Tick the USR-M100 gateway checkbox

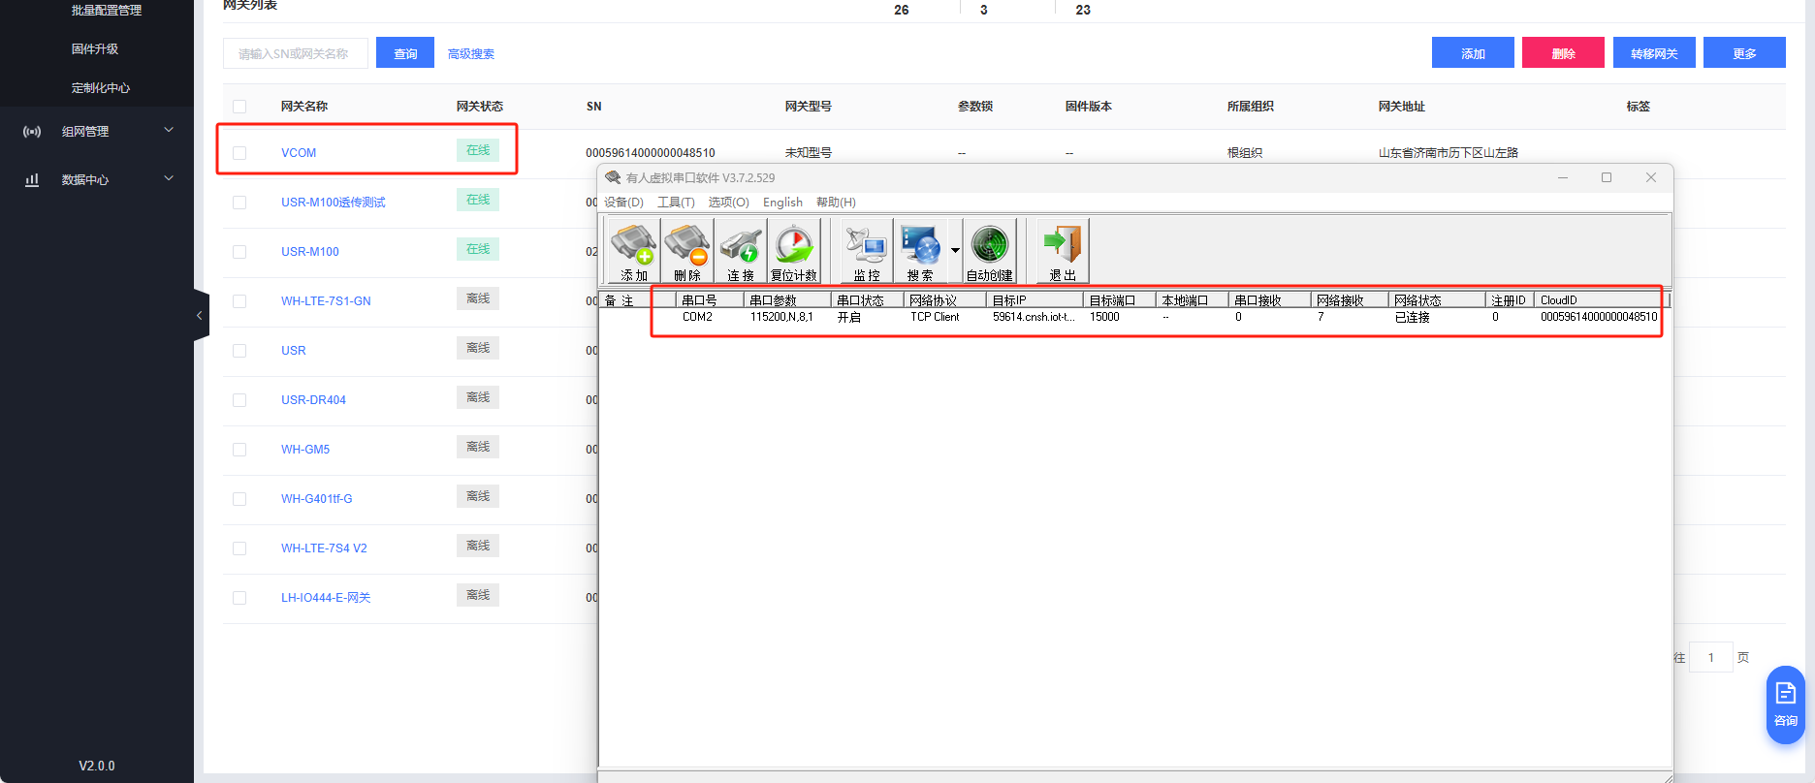pyautogui.click(x=239, y=252)
